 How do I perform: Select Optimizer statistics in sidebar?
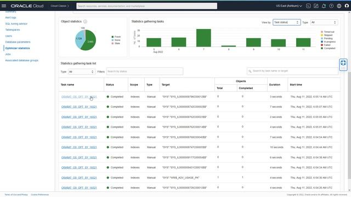(x=18, y=48)
